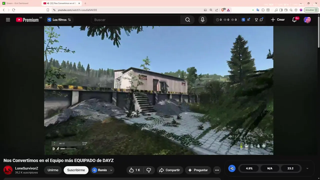Image resolution: width=320 pixels, height=180 pixels.
Task: Open the zoom magnifier icon in address bar
Action: [x=211, y=10]
